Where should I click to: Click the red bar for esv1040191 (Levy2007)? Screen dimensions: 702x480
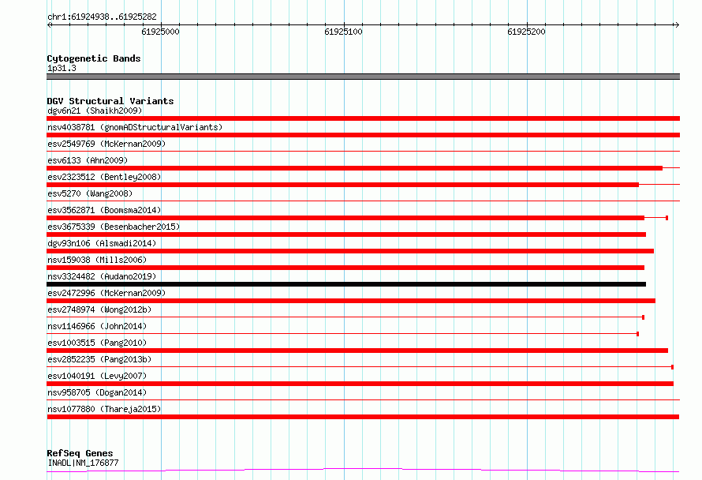[360, 384]
